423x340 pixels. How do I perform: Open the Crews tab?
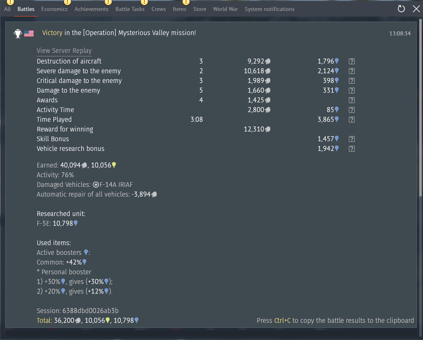(158, 9)
